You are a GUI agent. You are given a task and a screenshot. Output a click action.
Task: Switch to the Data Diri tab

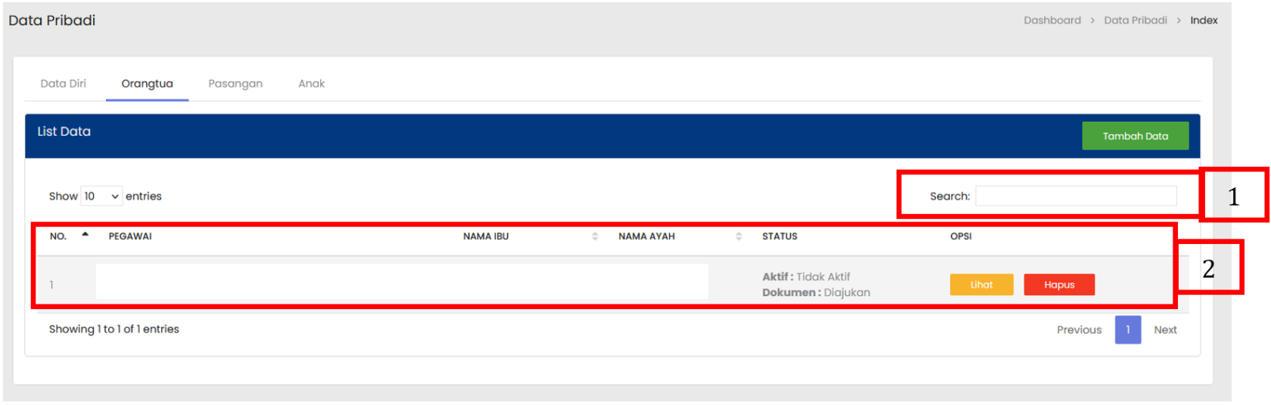(64, 84)
